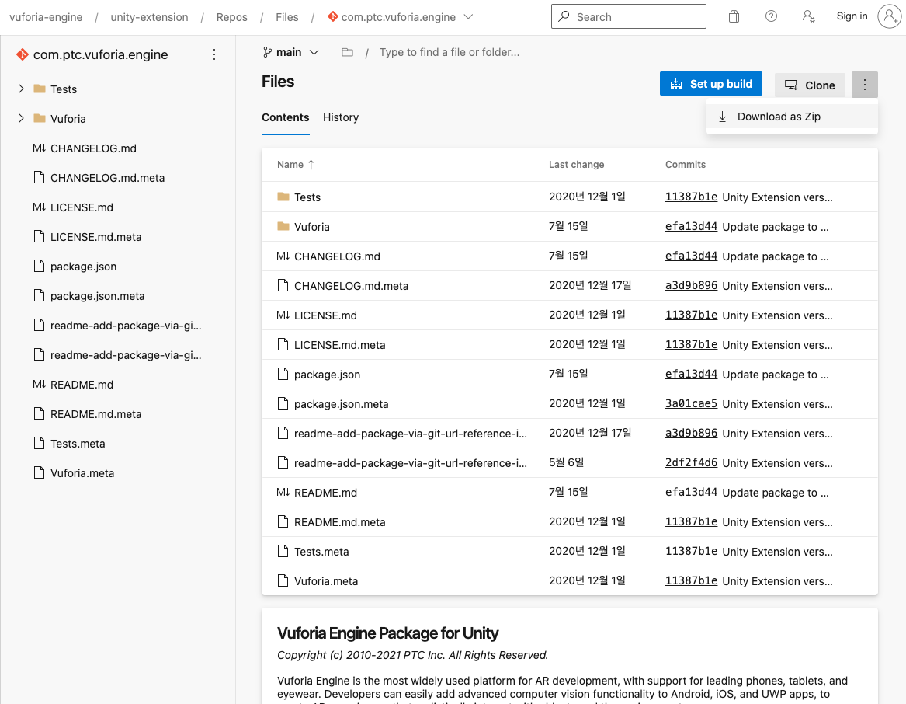
Task: Click the markdown icon for LICENSE.md in table
Action: click(283, 315)
